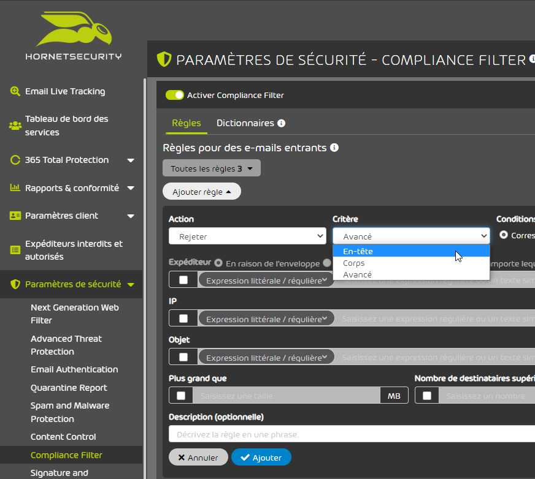Toggle the Activer Compliance Filter switch
The height and width of the screenshot is (479, 535).
tap(175, 95)
